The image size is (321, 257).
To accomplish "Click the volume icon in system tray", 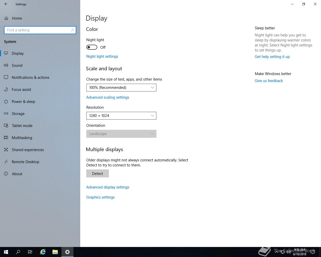I will click(289, 252).
